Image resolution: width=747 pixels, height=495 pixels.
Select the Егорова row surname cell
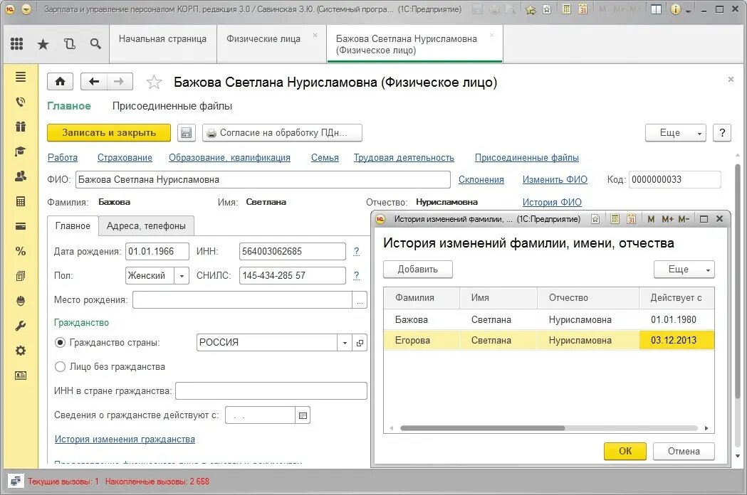pos(422,340)
